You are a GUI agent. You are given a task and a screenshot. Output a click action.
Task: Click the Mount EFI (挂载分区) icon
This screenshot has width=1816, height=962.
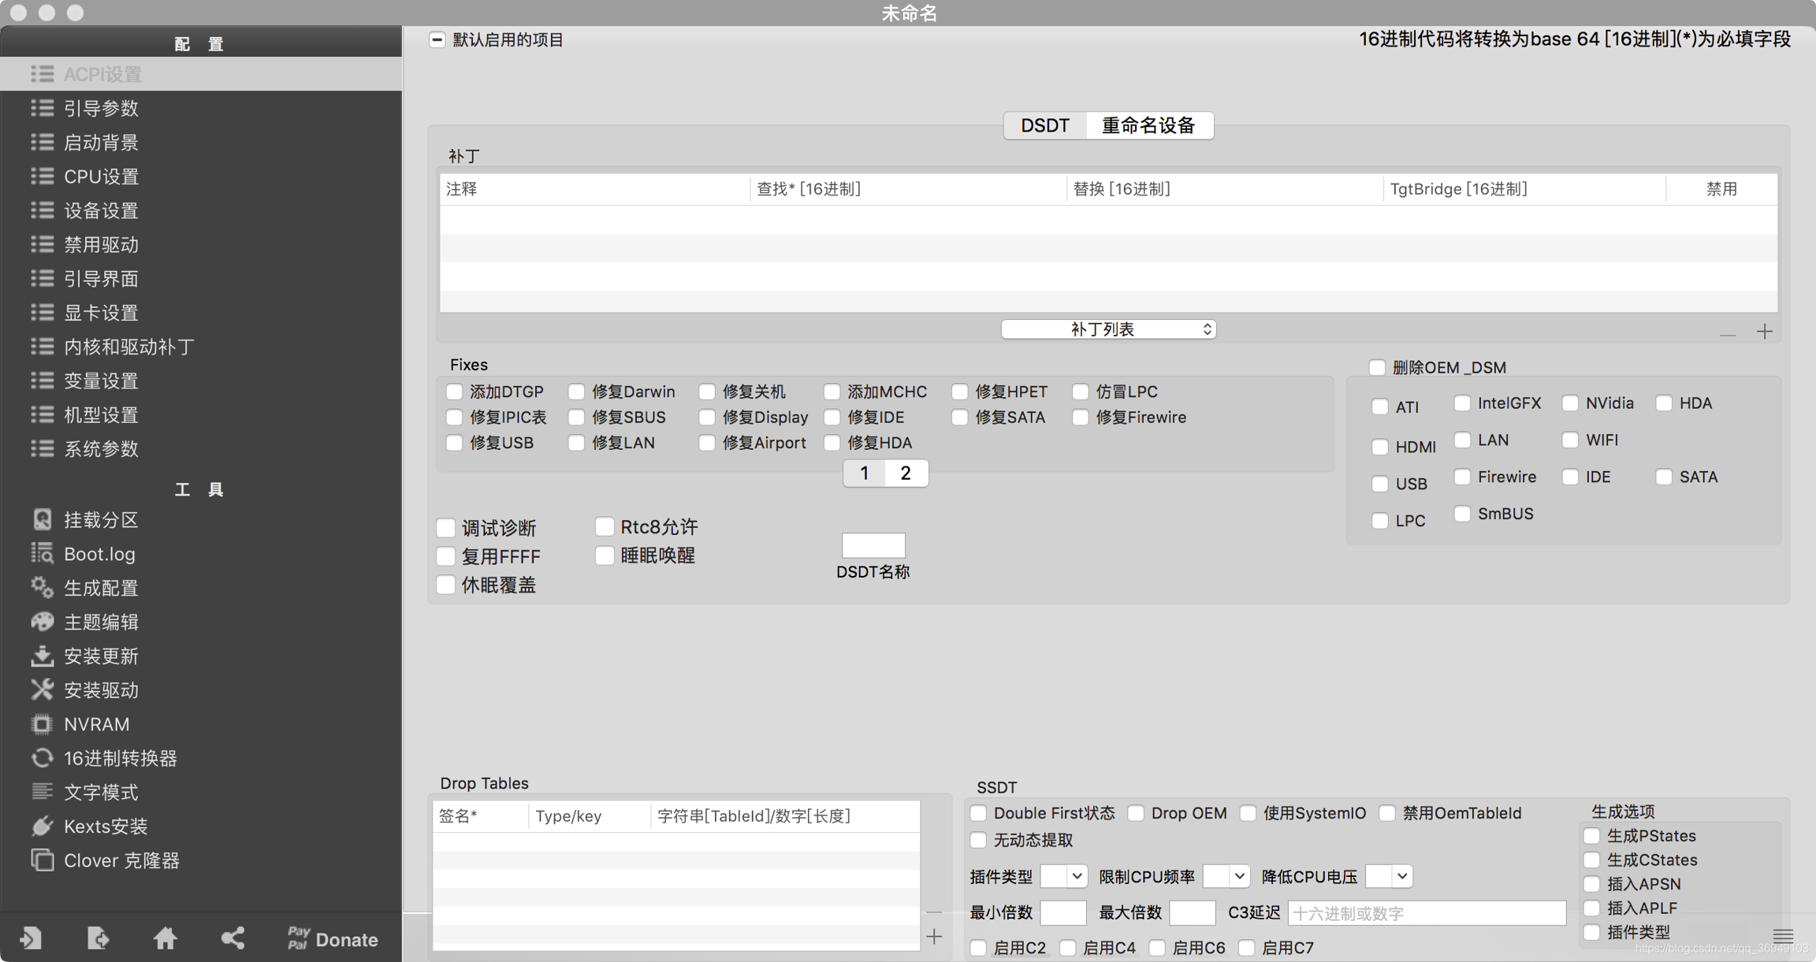[x=42, y=520]
